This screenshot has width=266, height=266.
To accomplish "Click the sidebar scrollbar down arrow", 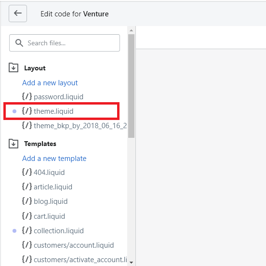I will coord(131,263).
